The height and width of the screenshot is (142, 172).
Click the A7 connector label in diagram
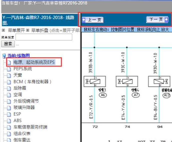(x=136, y=95)
